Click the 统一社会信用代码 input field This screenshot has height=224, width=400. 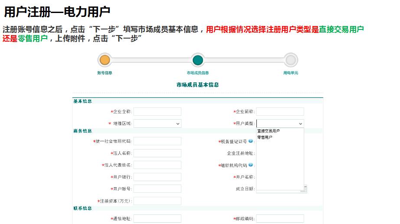tap(157, 141)
